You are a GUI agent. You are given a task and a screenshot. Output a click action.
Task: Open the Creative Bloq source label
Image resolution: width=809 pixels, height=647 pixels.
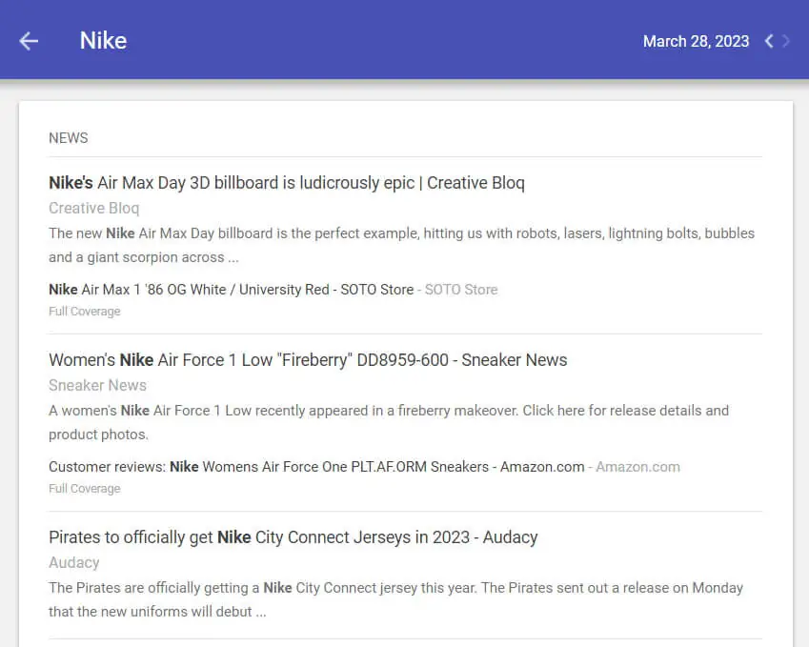(x=94, y=208)
